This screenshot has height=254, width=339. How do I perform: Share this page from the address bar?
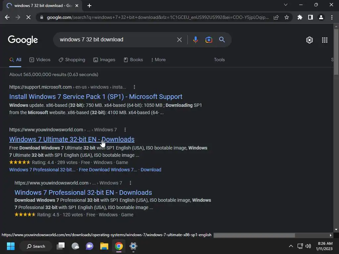[276, 17]
